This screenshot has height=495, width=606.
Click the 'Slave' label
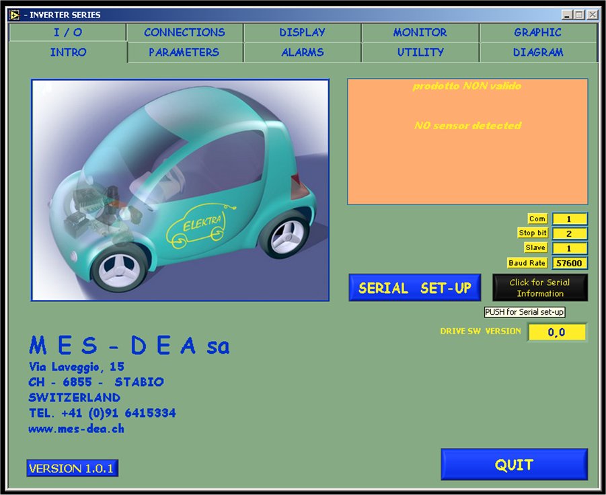coord(535,247)
